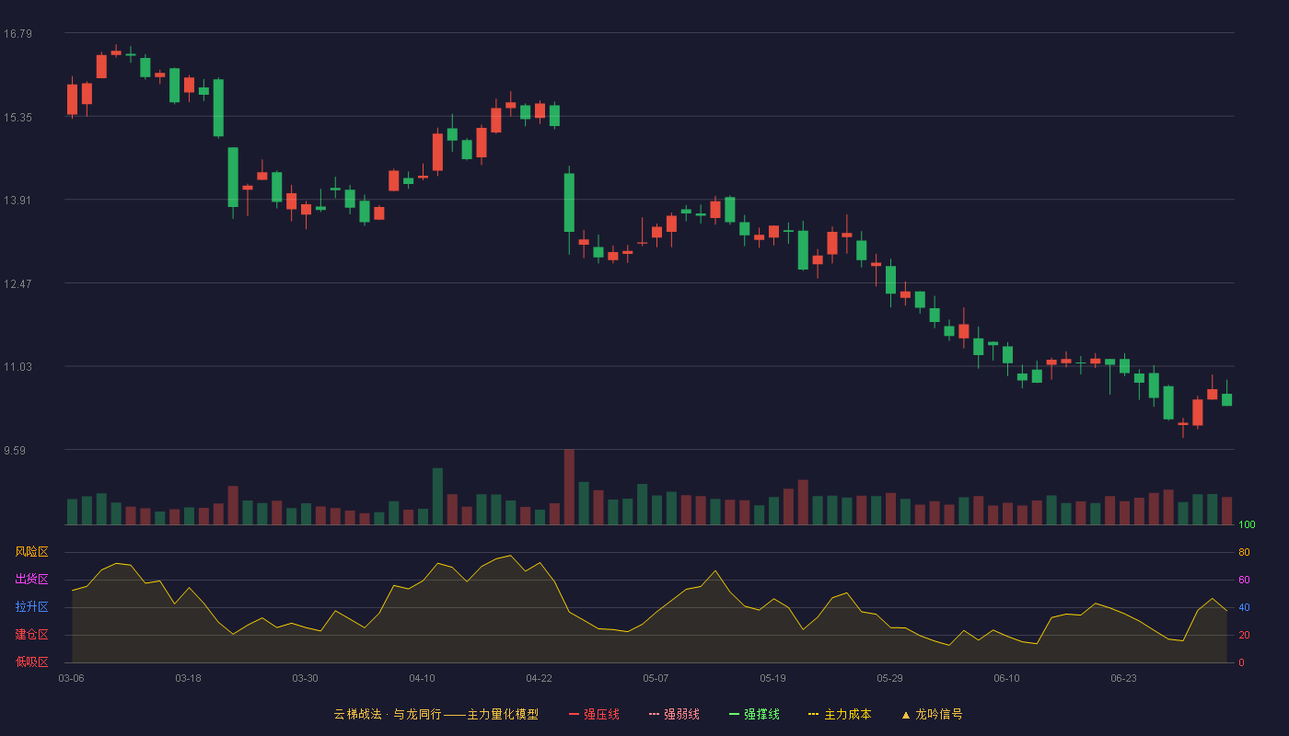Click the 05-29 date label

click(x=889, y=678)
